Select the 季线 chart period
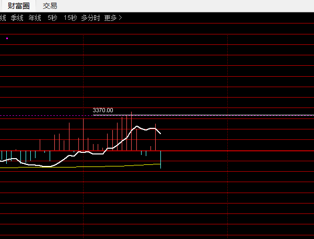Viewport: 314px width, 239px height. (x=17, y=18)
